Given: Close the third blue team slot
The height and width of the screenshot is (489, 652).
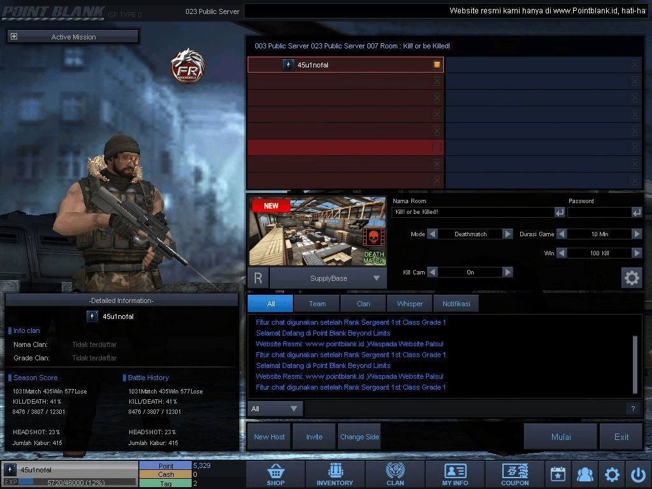Looking at the screenshot, I should coord(635,97).
